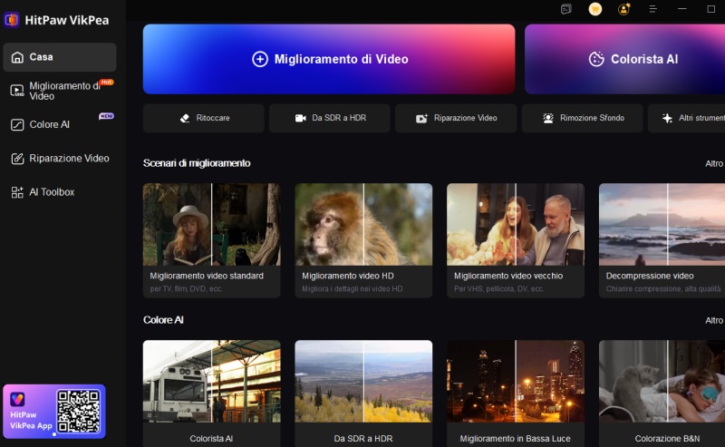725x447 pixels.
Task: Click the HitPaw VikPea App QR code
Action: click(78, 411)
